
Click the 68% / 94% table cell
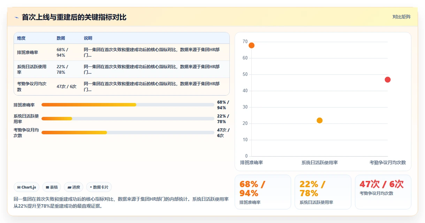pos(63,52)
